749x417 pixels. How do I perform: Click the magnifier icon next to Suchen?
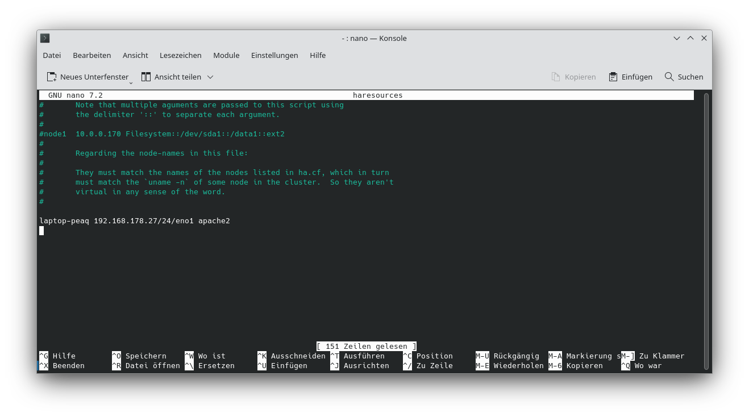click(668, 76)
